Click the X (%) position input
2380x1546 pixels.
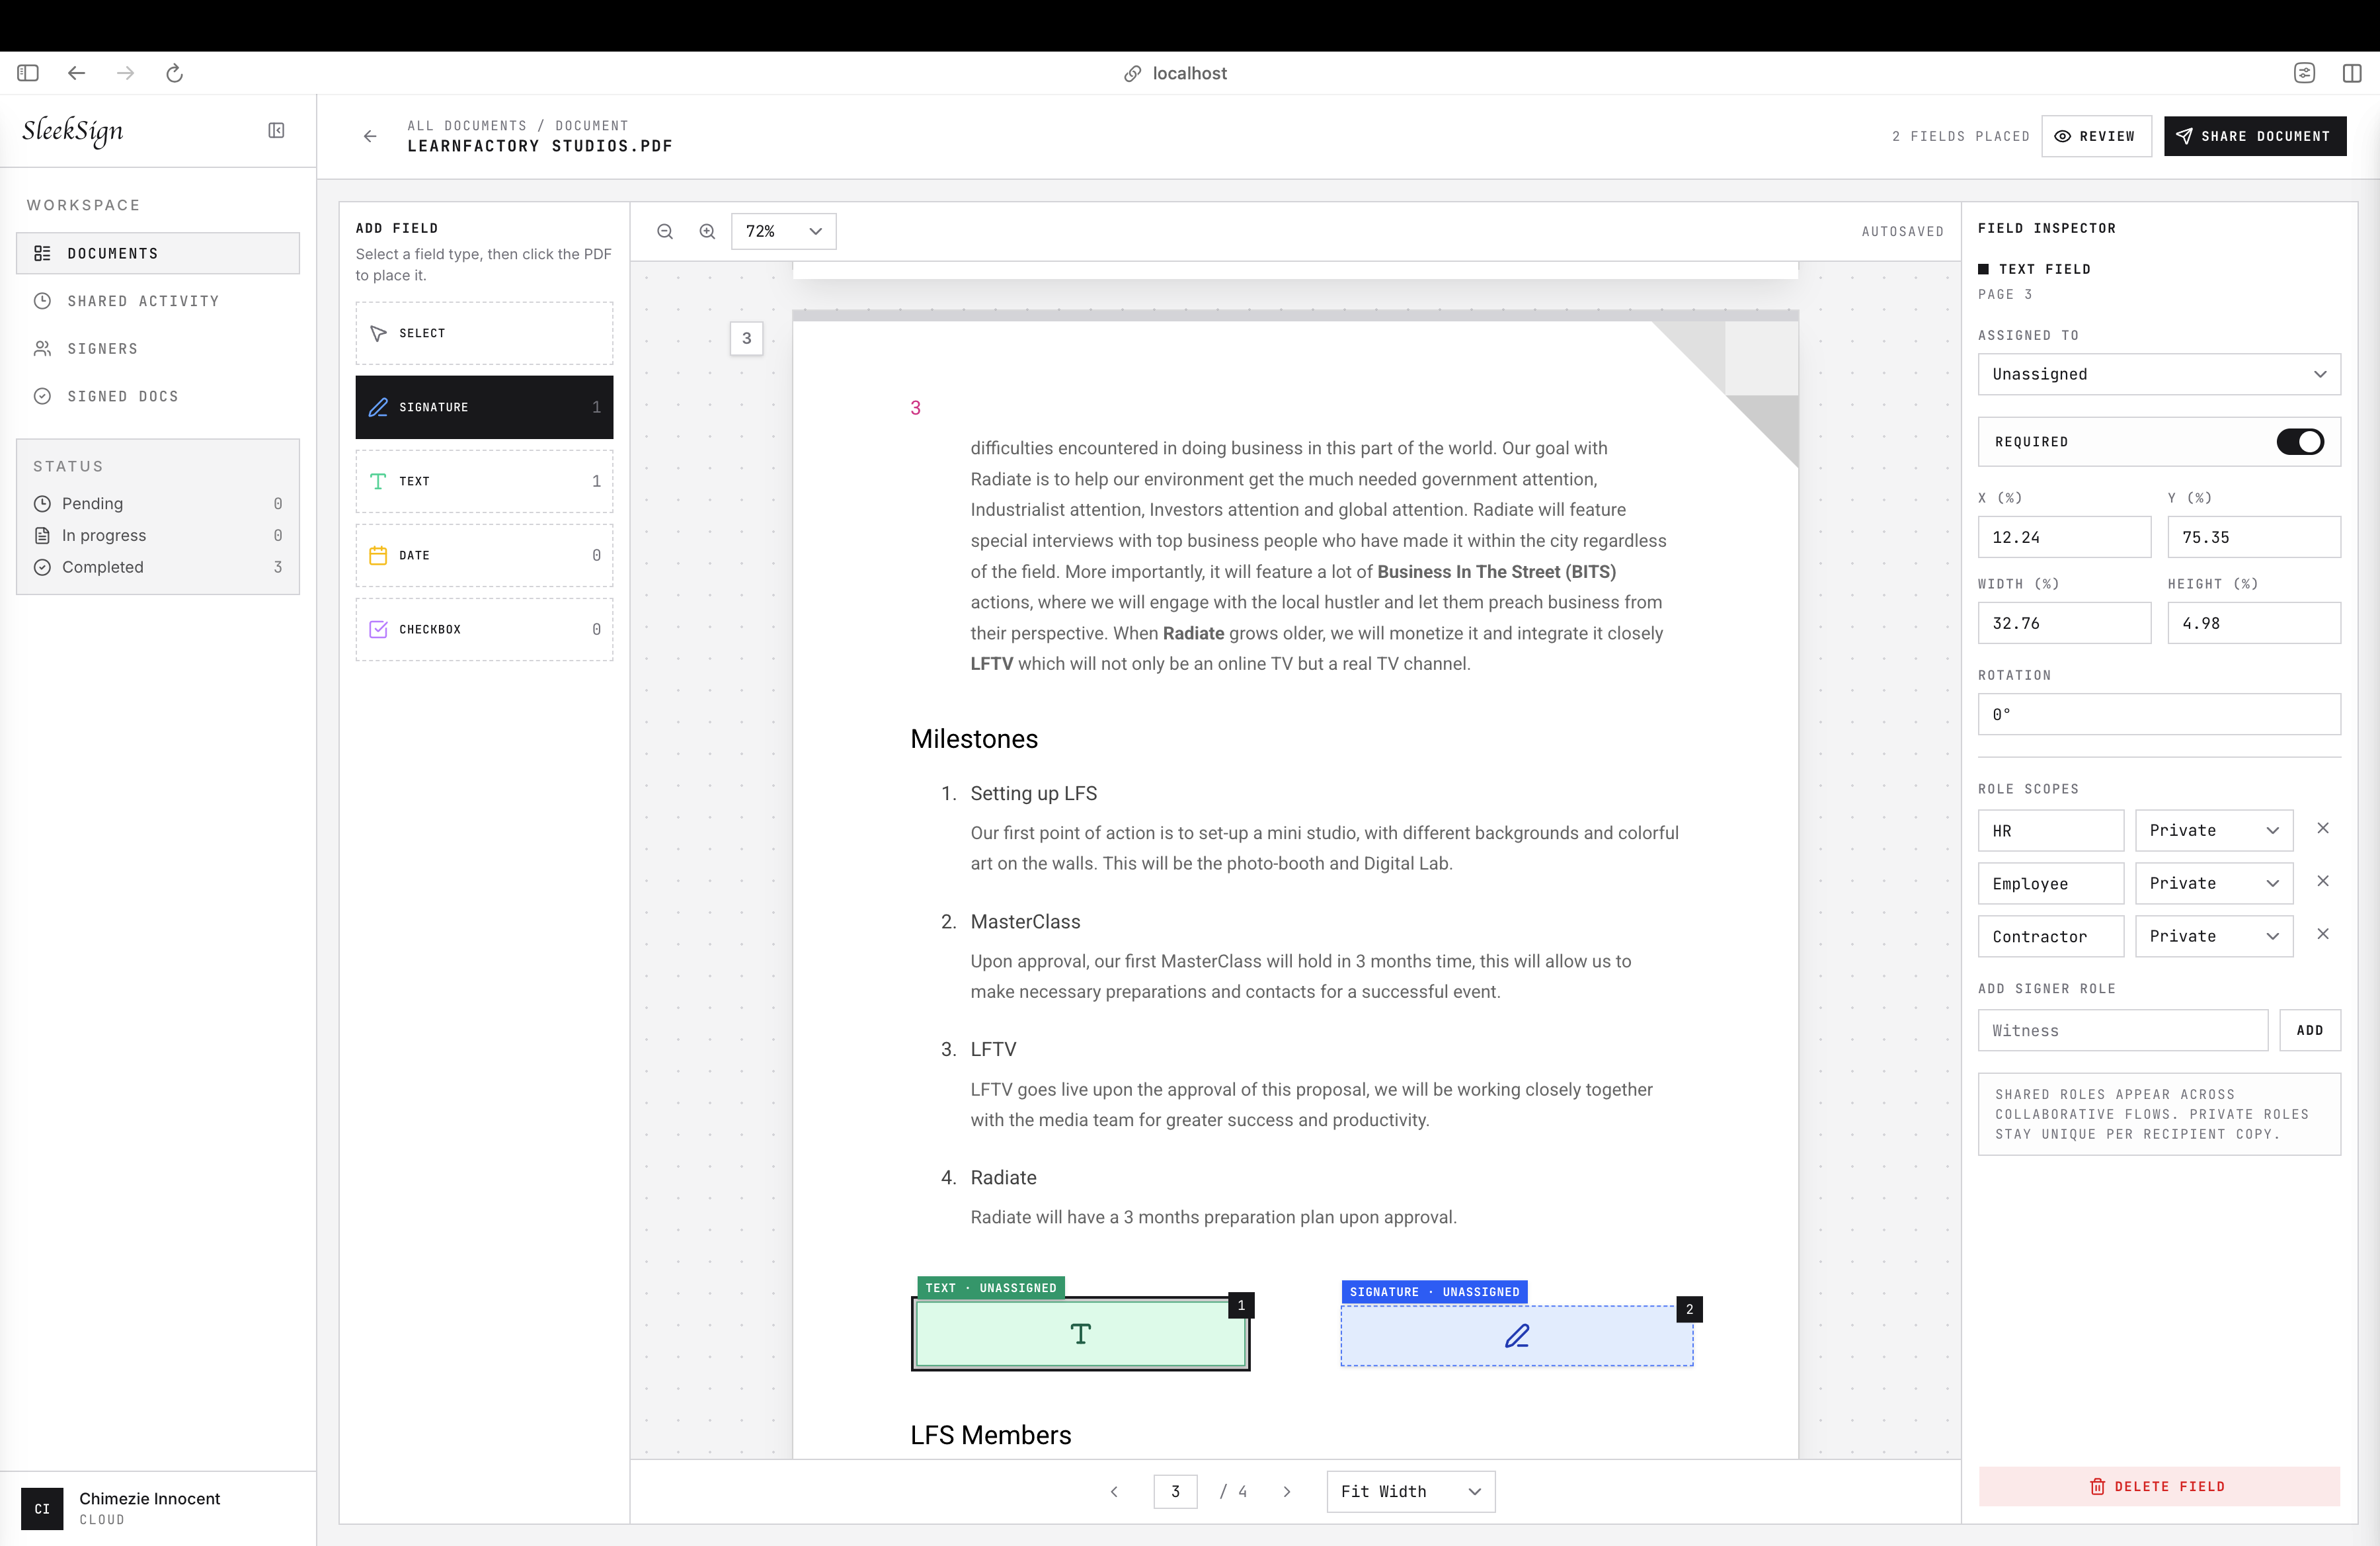point(2064,537)
